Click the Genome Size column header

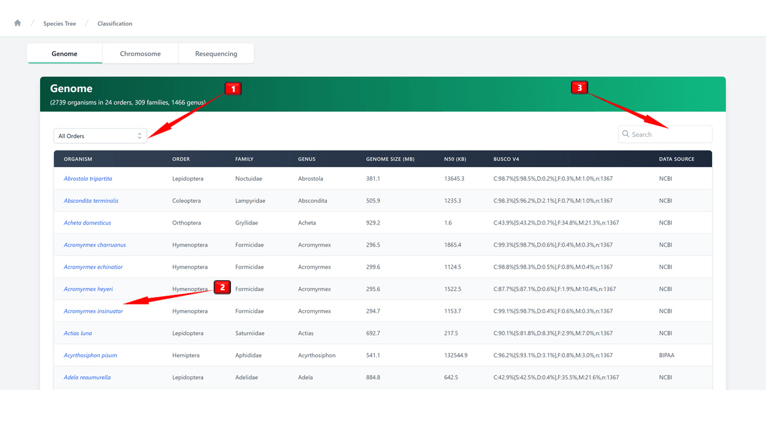(390, 159)
